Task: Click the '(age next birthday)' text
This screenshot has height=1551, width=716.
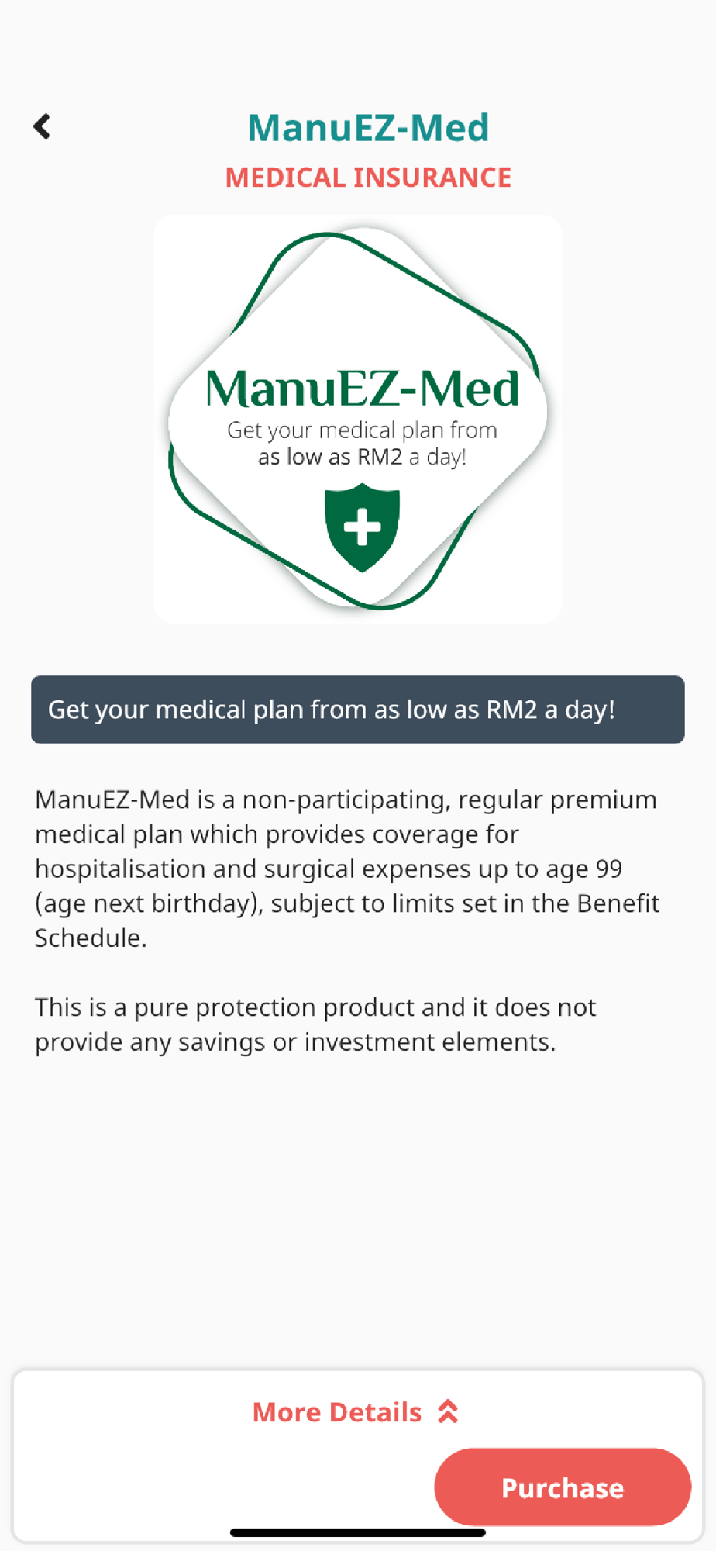Action: [149, 903]
